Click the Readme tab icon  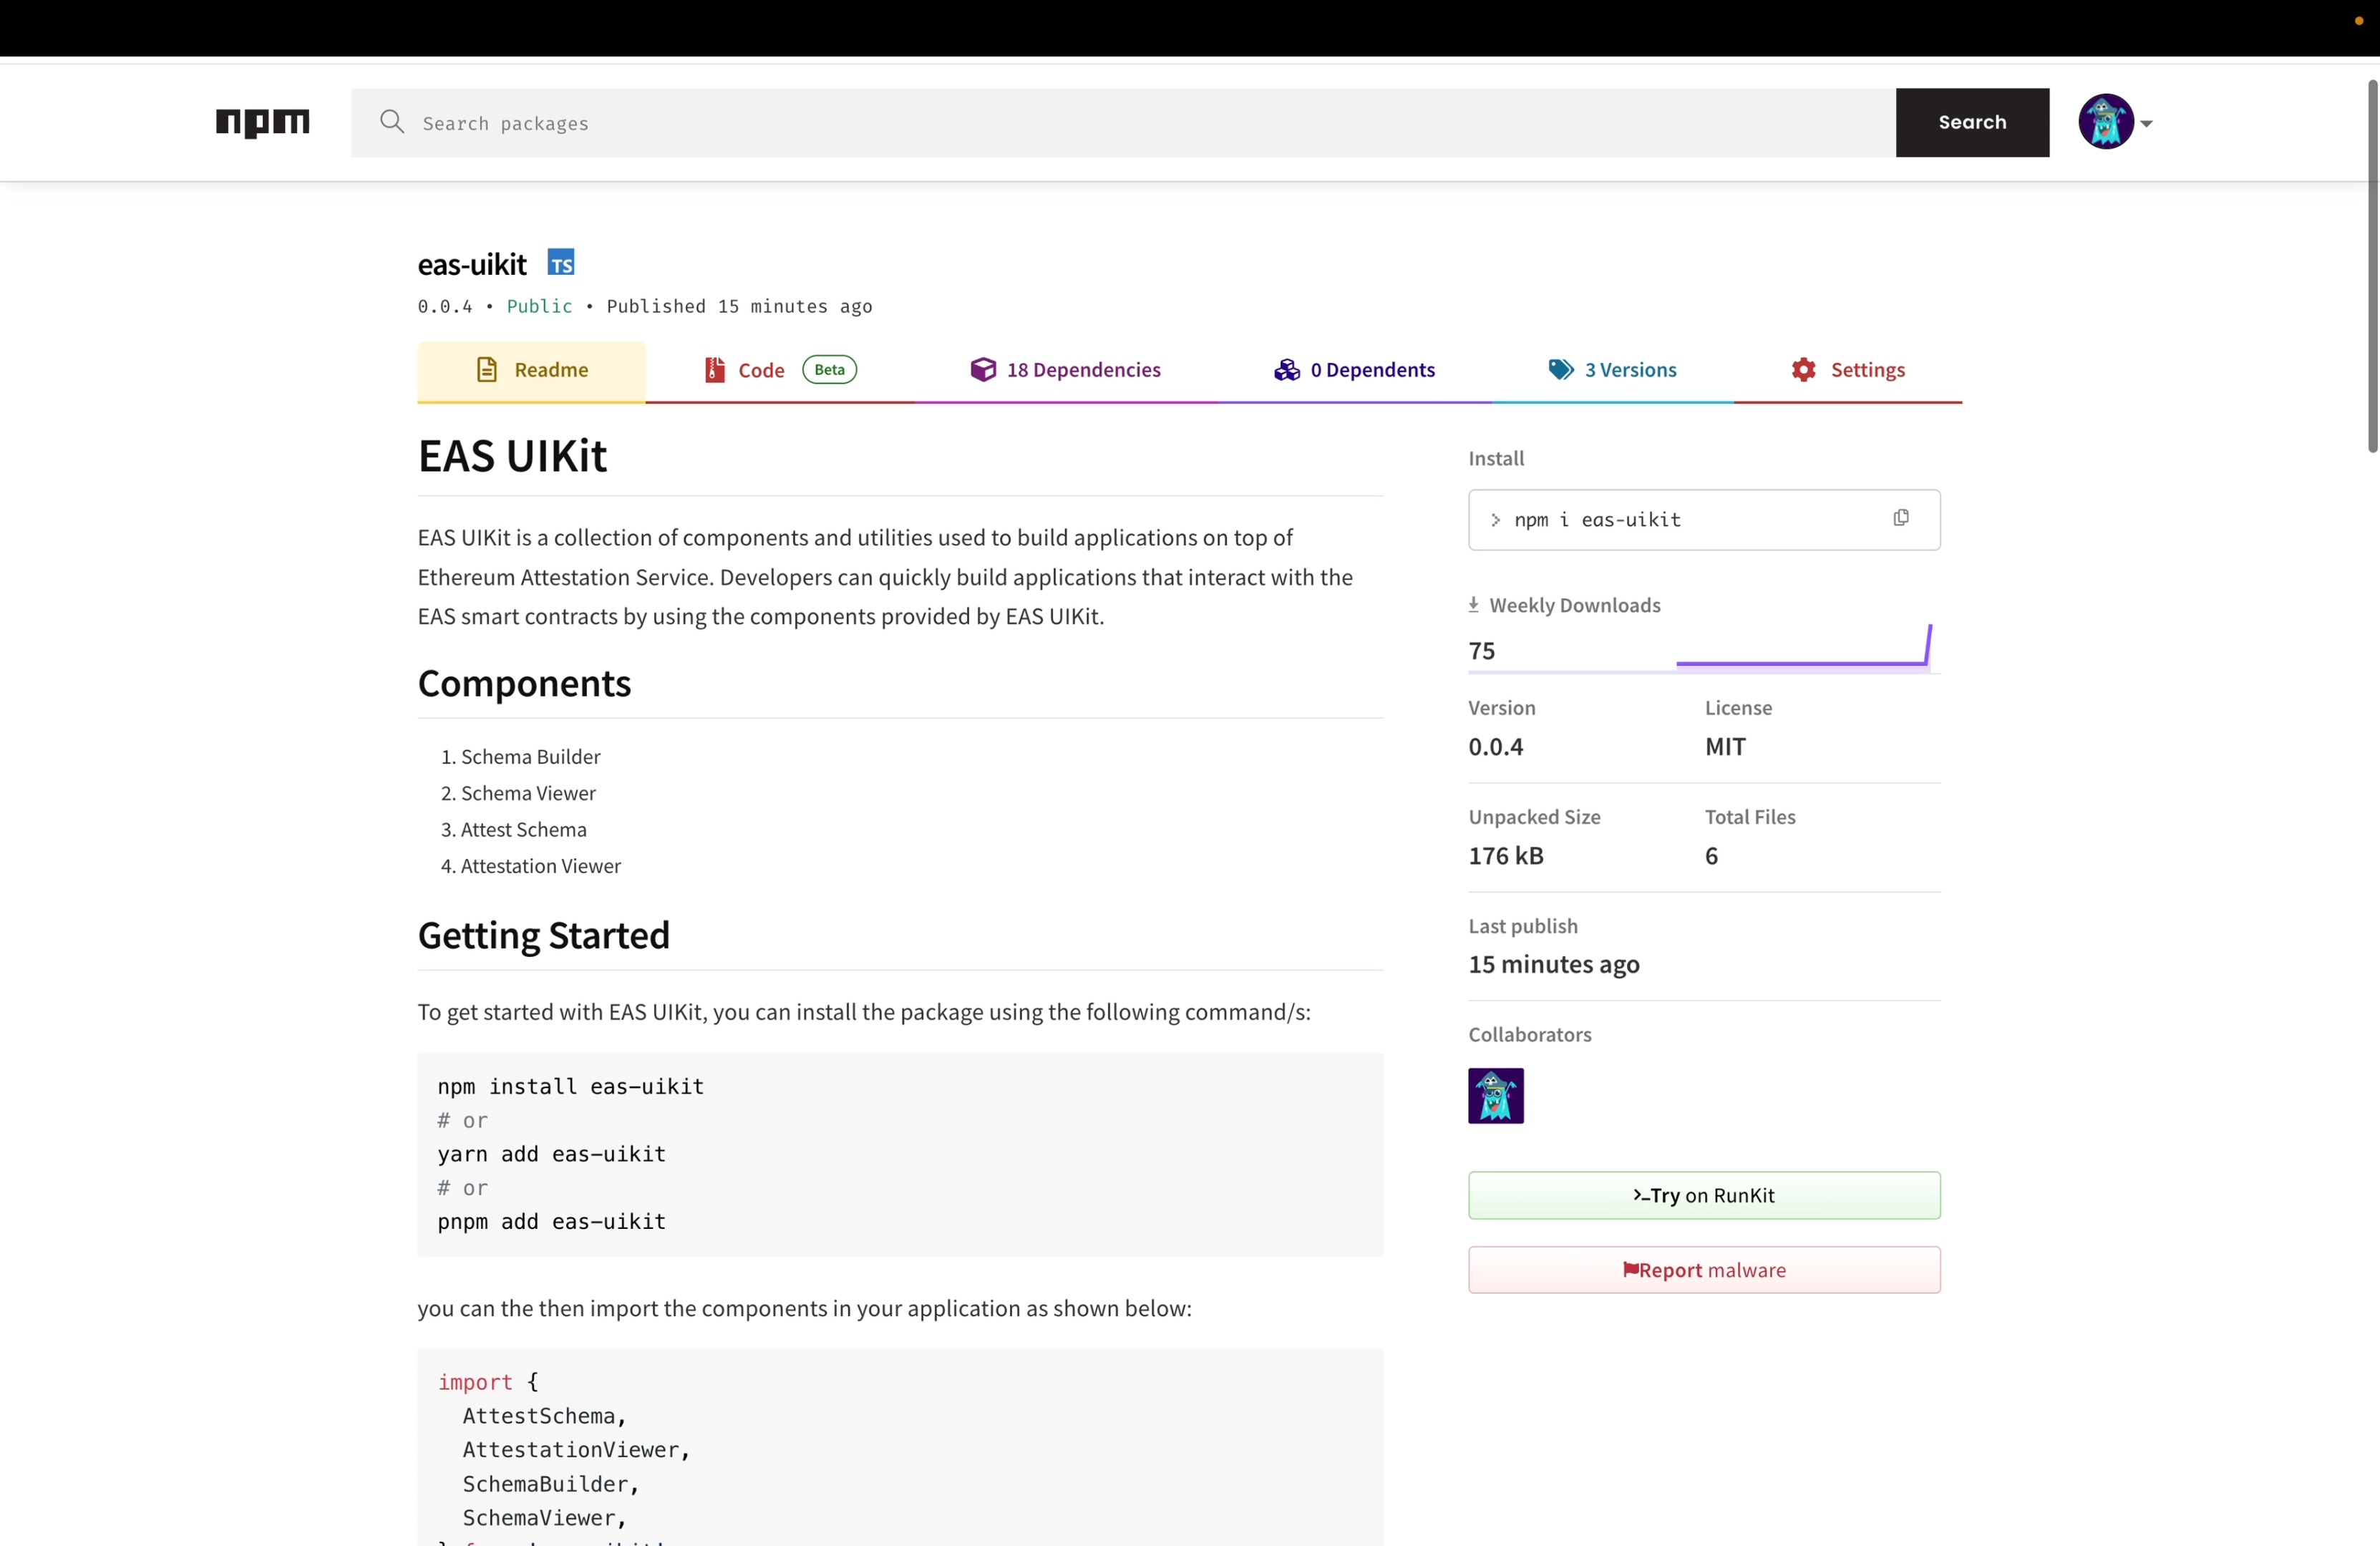486,369
